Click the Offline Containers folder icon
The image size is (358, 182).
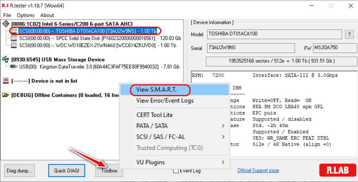[6, 95]
